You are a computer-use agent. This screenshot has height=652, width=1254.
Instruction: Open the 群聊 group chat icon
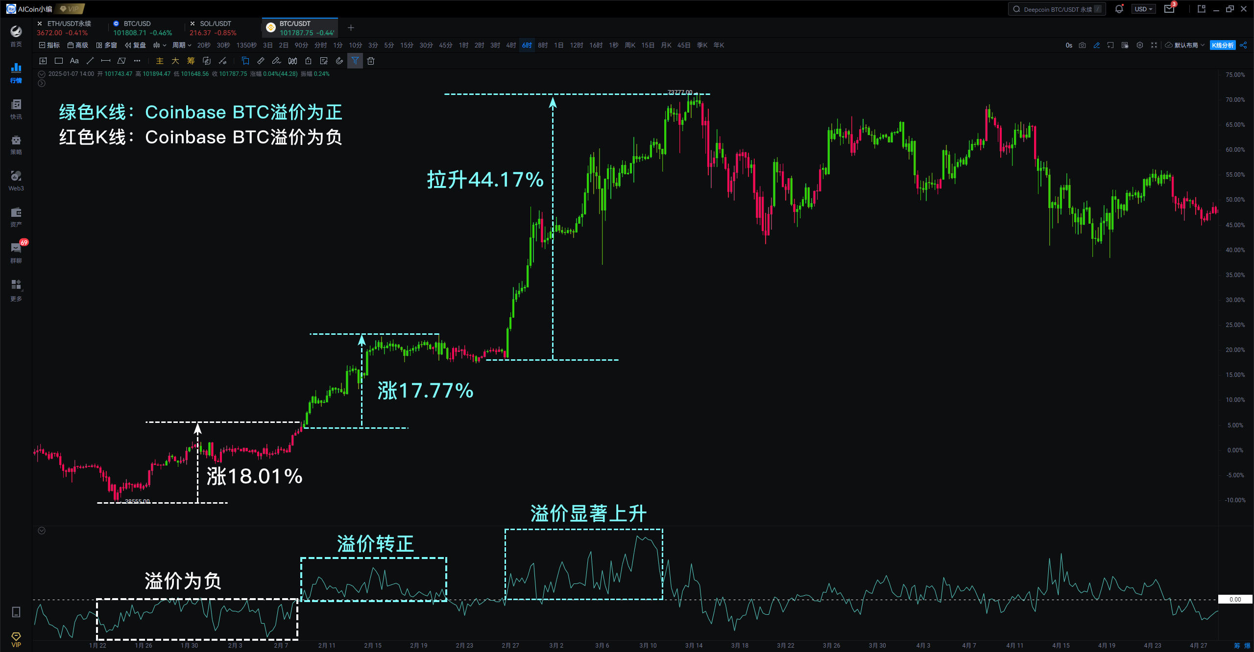pos(16,253)
